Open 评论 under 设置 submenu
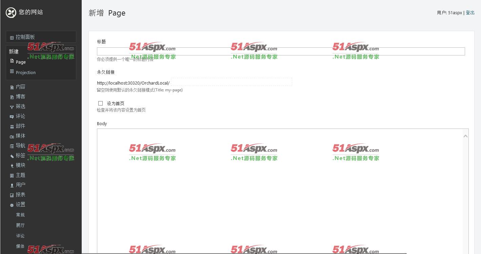The height and width of the screenshot is (254, 481). point(20,236)
